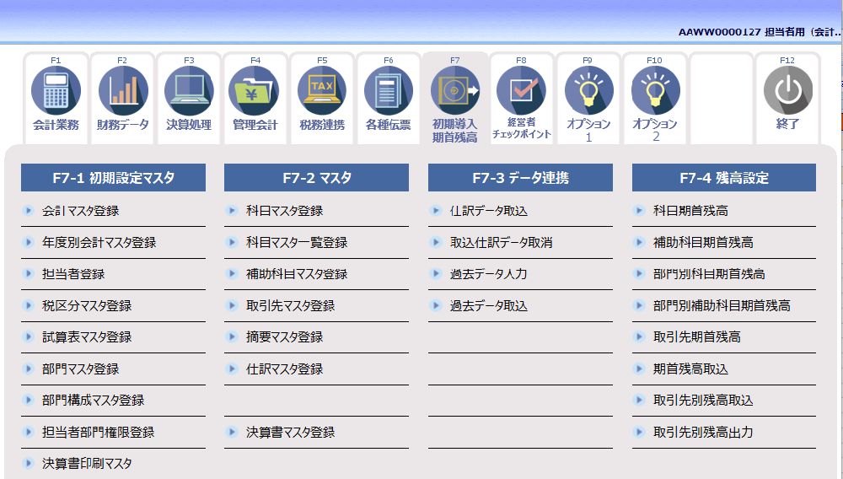The image size is (843, 479).
Task: Open the F5 税務連携 TAX laptop icon
Action: tap(322, 90)
